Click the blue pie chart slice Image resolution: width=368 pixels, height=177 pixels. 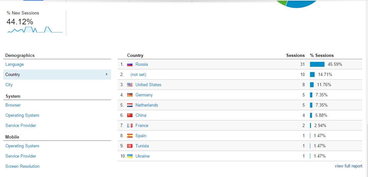301,4
